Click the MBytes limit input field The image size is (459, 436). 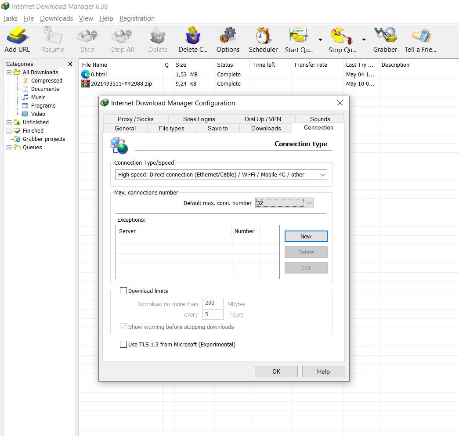[x=213, y=303]
